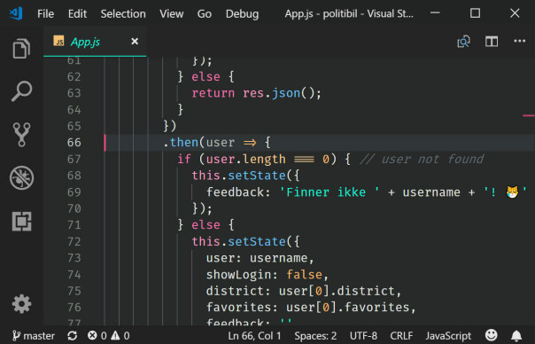Select the App.js editor tab
The image size is (535, 344).
(x=95, y=42)
